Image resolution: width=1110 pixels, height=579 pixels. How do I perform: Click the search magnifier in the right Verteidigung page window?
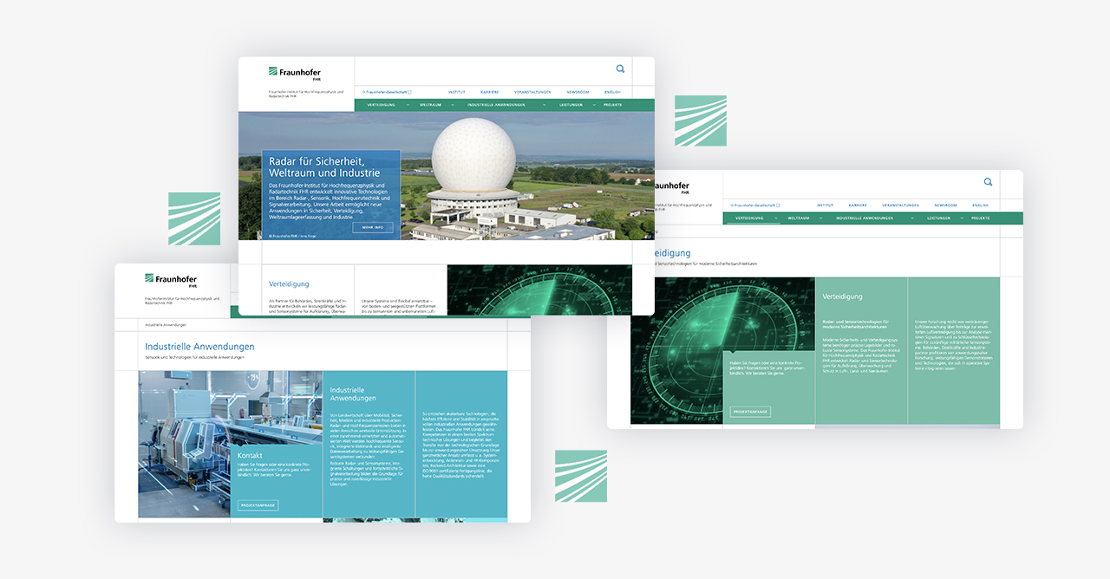pos(988,182)
